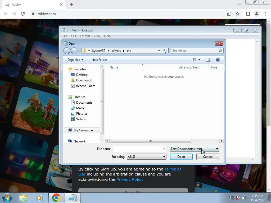The width and height of the screenshot is (271, 203).
Task: Expand the view options dropdown arrow
Action: point(199,60)
